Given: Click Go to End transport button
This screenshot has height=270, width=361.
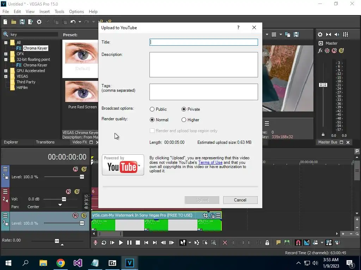Looking at the screenshot, I should tap(155, 243).
